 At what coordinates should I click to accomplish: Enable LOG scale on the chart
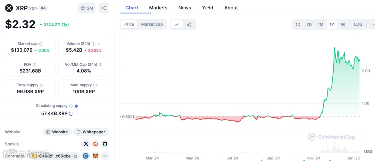point(358,25)
